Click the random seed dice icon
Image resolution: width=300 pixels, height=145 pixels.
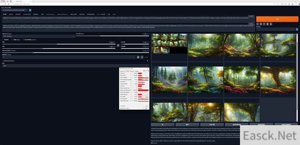(x=138, y=57)
